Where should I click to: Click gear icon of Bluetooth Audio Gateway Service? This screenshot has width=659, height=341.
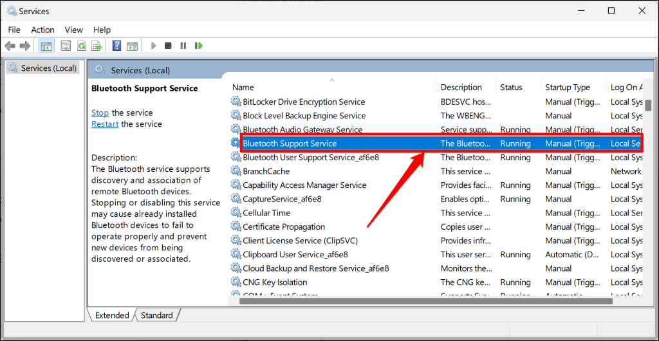click(236, 129)
